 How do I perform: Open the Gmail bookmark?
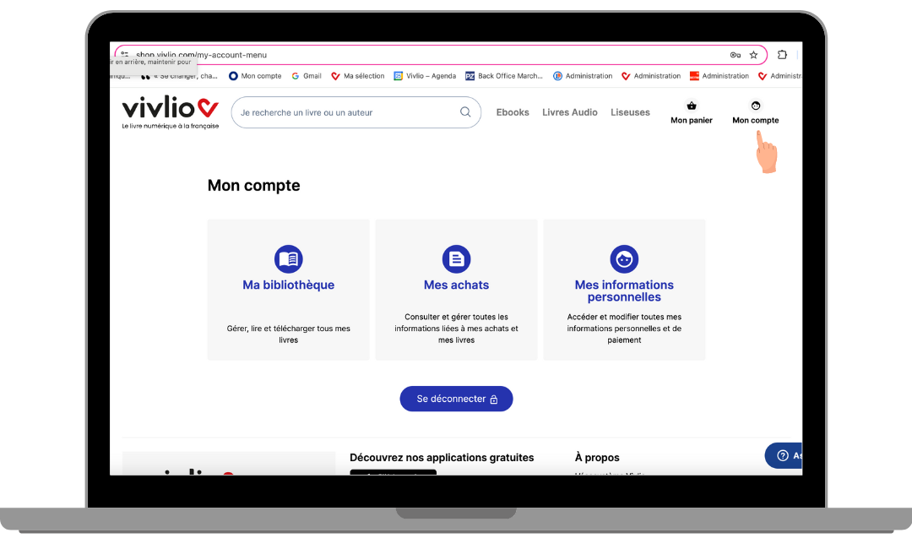307,76
